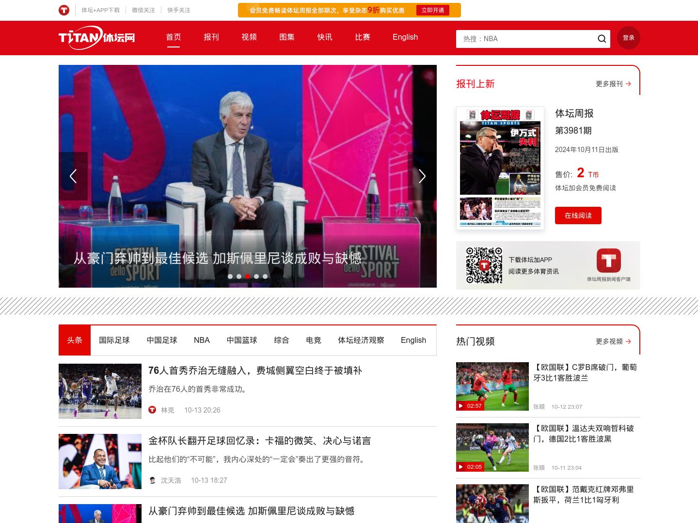The width and height of the screenshot is (698, 523).
Task: Click 在线阅读 read online button
Action: [578, 215]
